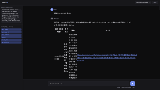The width and height of the screenshot is (160, 90).
Task: Select the shell tool
Action: click(11, 37)
